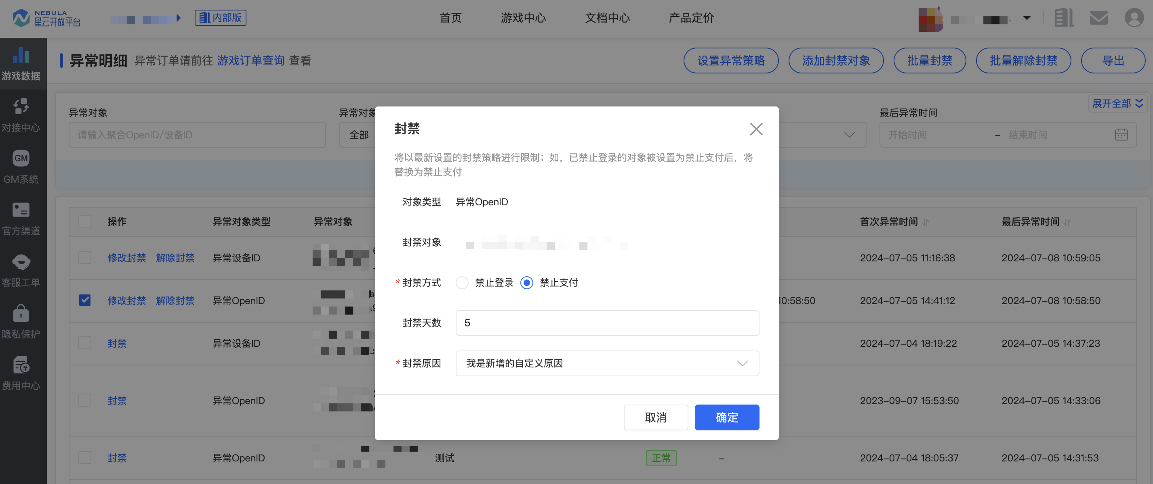Click 解除封禁 in the first 异常设备ID row
This screenshot has height=484, width=1153.
pyautogui.click(x=175, y=257)
